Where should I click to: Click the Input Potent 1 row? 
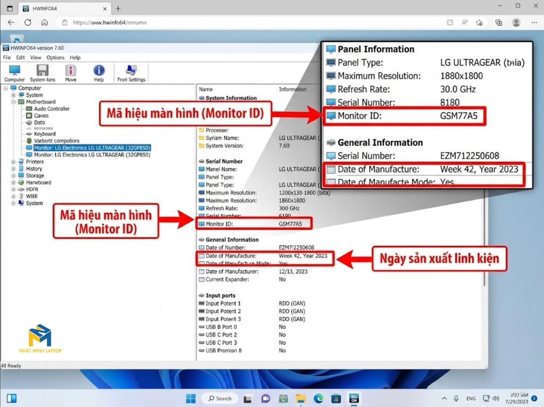pyautogui.click(x=252, y=304)
